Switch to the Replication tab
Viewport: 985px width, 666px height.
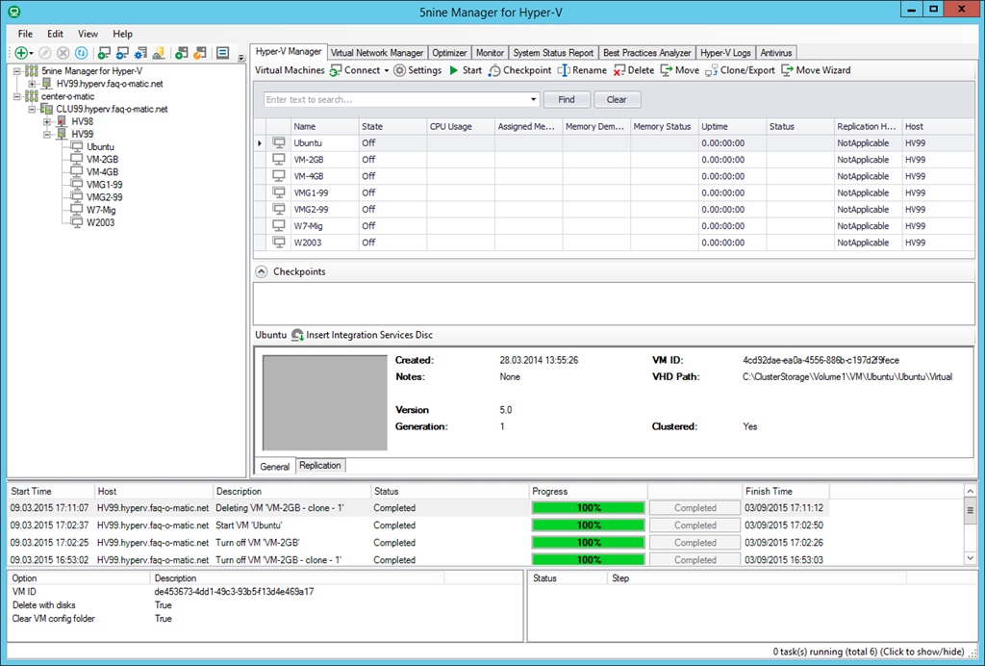(319, 466)
